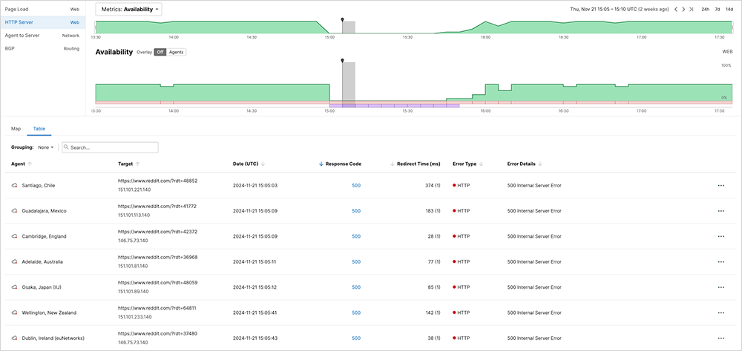Screen dimensions: 742x351
Task: Sort by Date (UTC) column arrow
Action: pos(264,164)
